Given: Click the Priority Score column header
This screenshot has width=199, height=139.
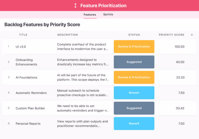Looking at the screenshot, I should click(171, 35).
